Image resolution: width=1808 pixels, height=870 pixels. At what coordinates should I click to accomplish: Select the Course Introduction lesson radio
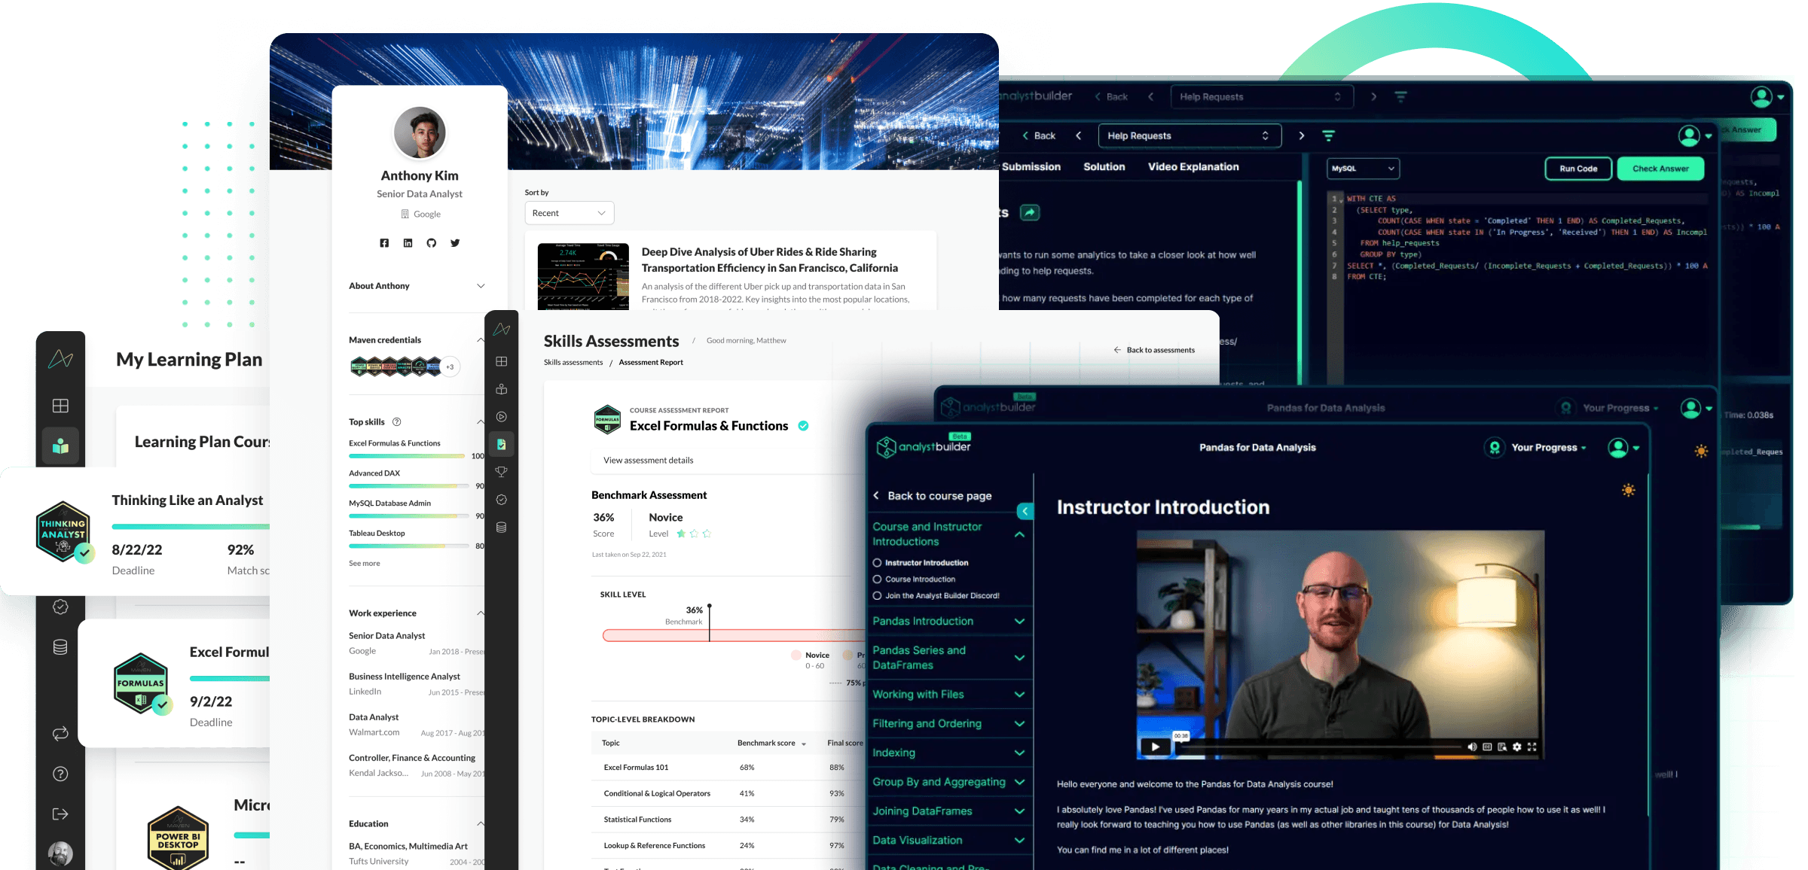click(x=877, y=579)
